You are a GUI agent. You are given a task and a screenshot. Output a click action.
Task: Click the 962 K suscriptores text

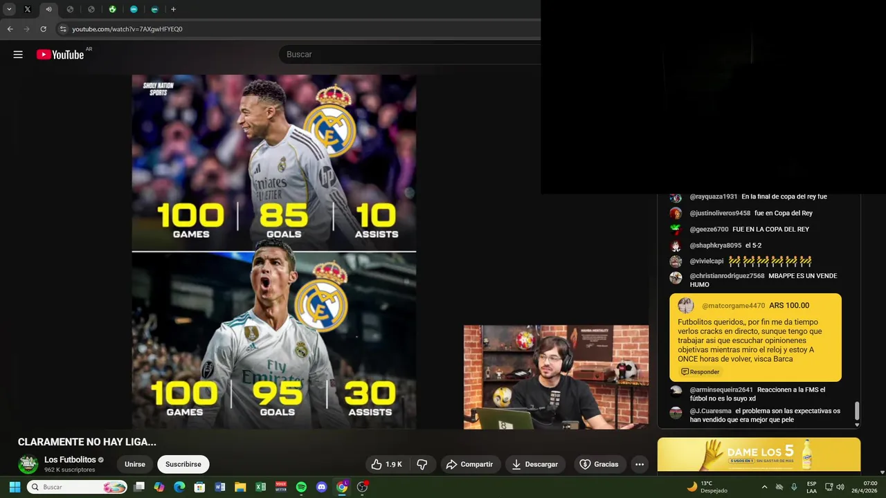70,470
